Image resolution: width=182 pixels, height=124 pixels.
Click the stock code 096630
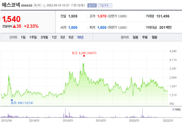pyautogui.click(x=27, y=6)
